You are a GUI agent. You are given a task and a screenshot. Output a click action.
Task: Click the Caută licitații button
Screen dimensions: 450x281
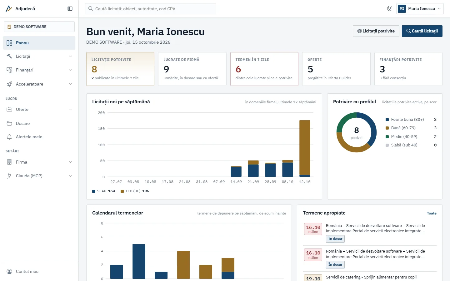(422, 31)
